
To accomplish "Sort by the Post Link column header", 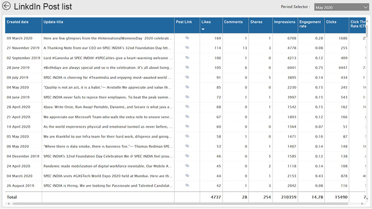I will (x=184, y=22).
